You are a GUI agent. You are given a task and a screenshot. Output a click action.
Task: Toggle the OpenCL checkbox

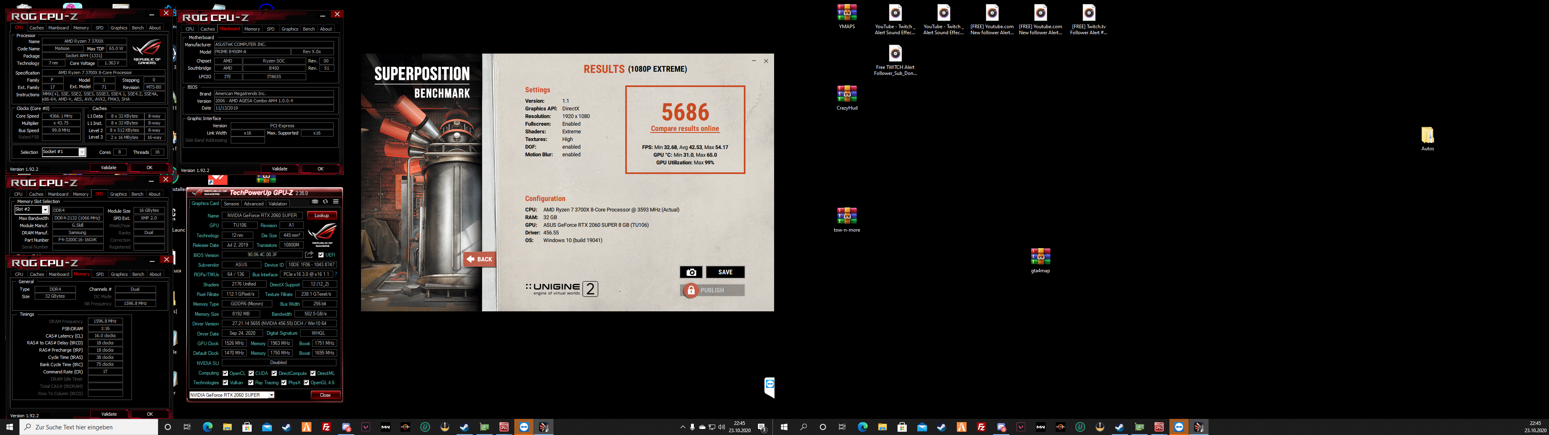225,373
